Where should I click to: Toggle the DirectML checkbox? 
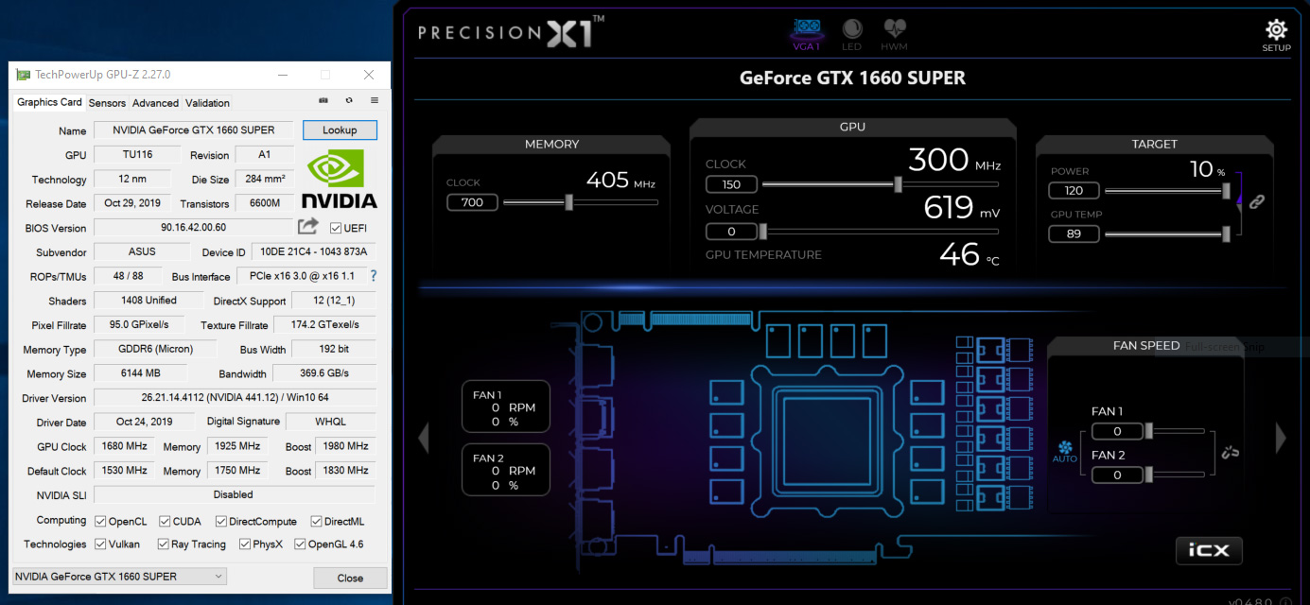[x=315, y=521]
